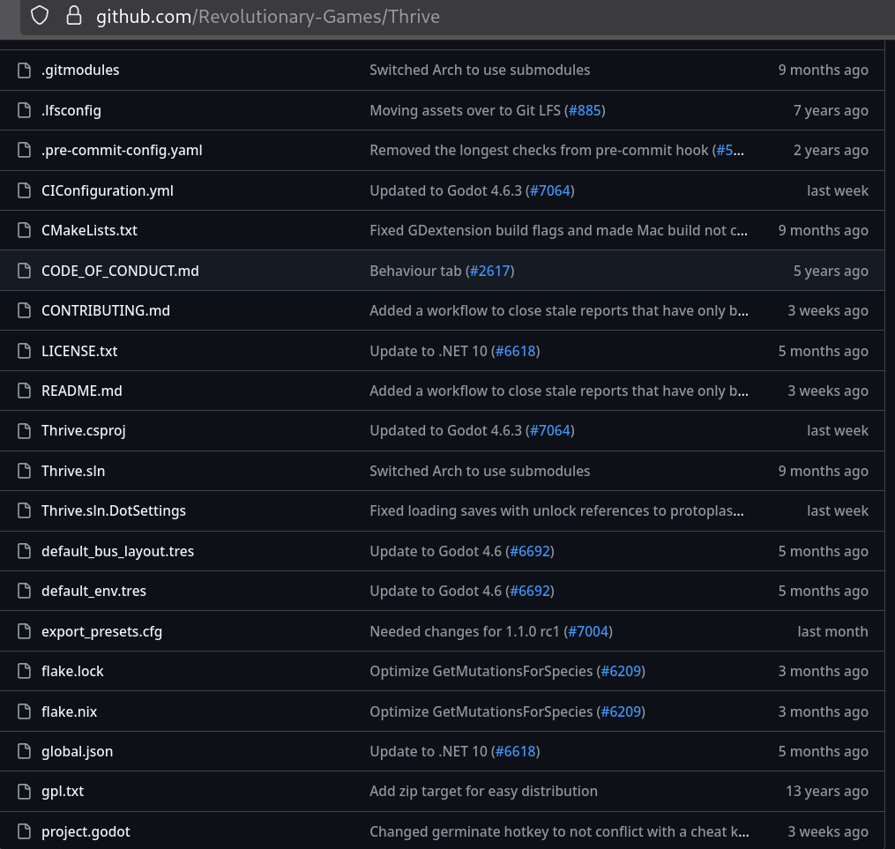
Task: Click file icon next to LICENSE.txt
Action: 24,351
